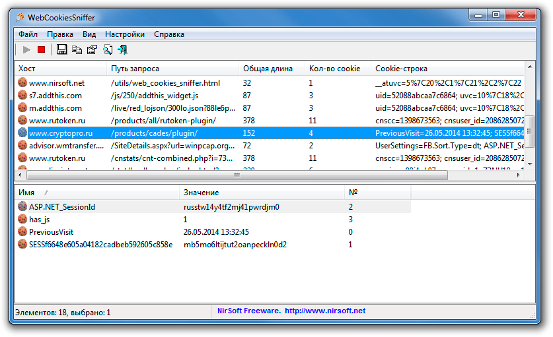This screenshot has width=553, height=337.
Task: Click value mb5mo6ltijtut2oanpeckln0d2
Action: tap(235, 245)
